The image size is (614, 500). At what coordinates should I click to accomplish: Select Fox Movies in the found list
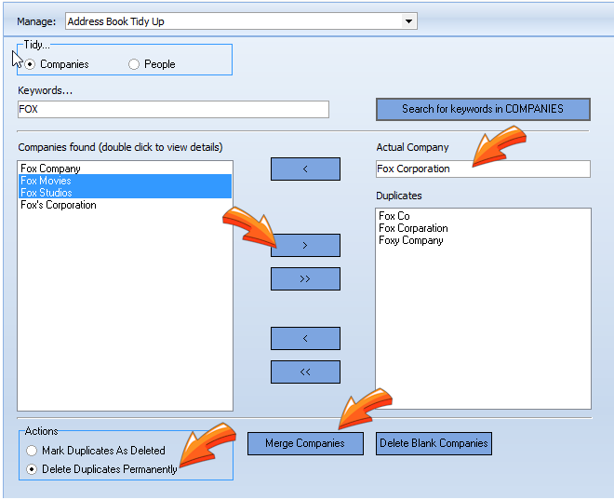tap(46, 181)
